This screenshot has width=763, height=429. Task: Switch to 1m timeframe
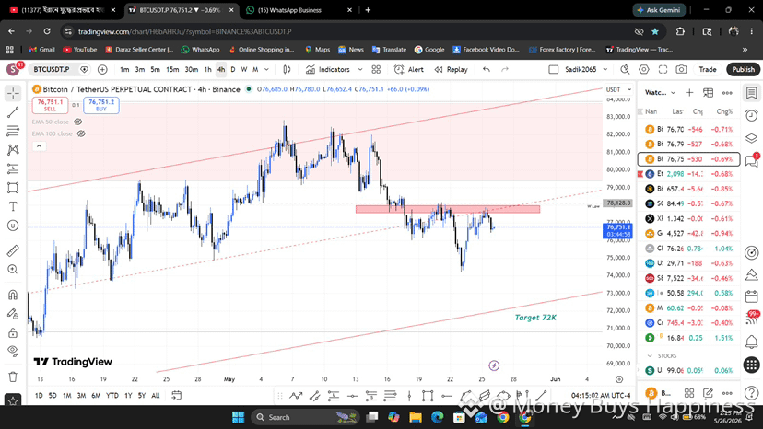(124, 70)
